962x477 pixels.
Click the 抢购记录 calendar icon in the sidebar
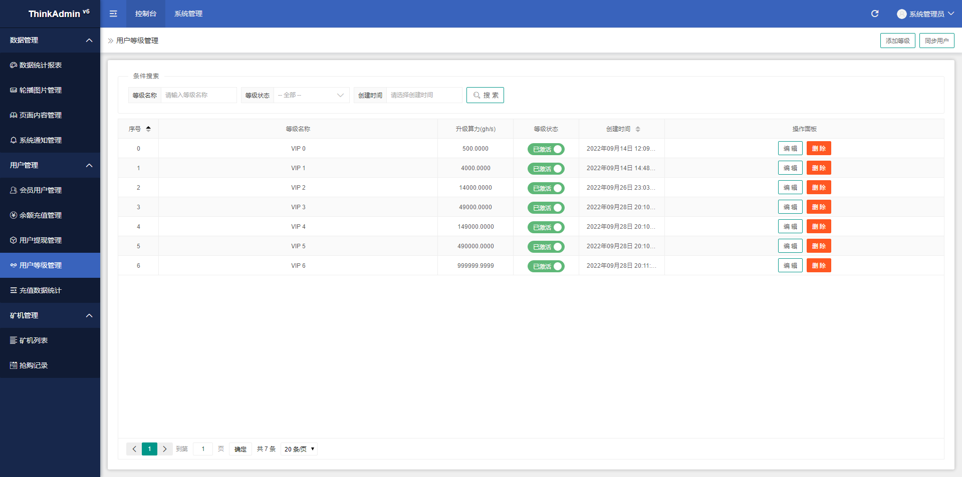point(14,365)
